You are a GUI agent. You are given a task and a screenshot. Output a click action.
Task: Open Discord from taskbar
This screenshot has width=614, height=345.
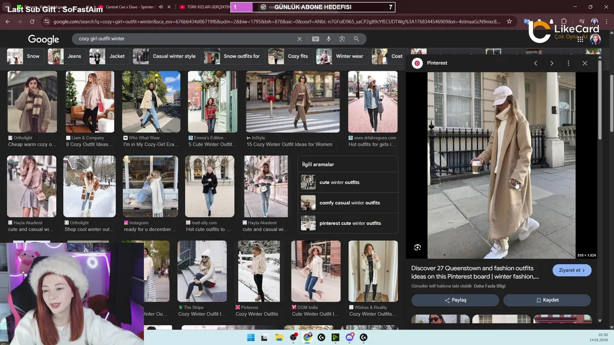coord(350,337)
